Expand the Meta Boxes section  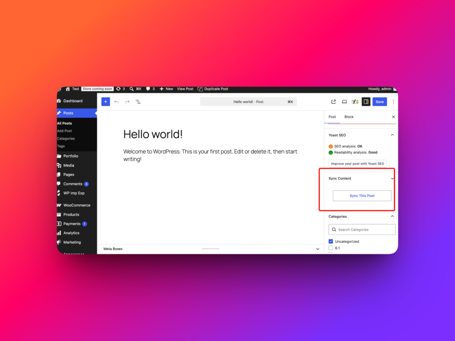[318, 249]
